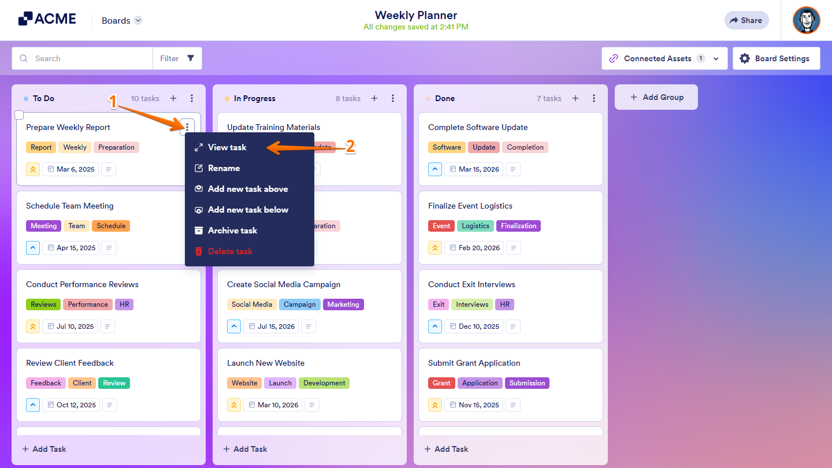832x468 pixels.
Task: Click the description icon on Submit Grant Application
Action: coord(514,404)
